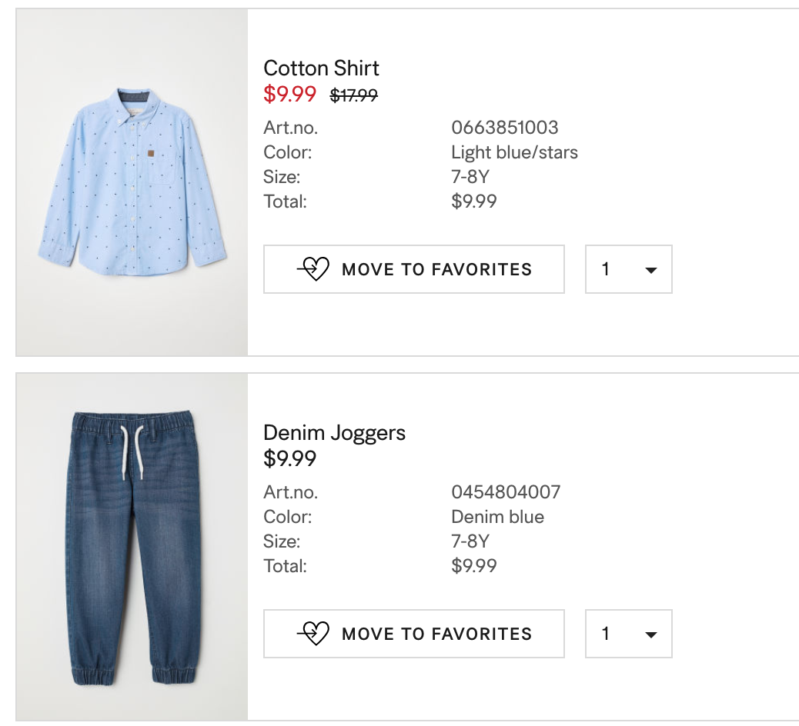Click the Denim Joggers product title
This screenshot has width=799, height=726.
pyautogui.click(x=334, y=433)
